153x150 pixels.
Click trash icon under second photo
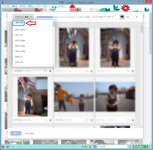(91, 71)
